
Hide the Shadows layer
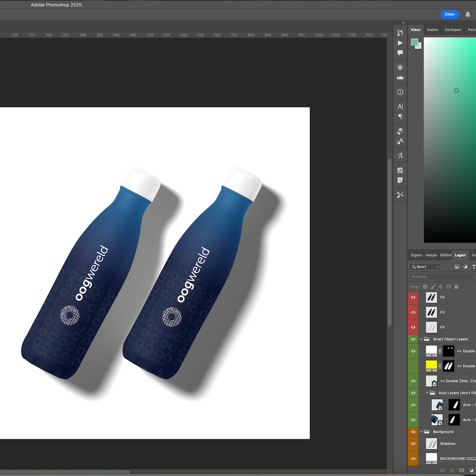(x=413, y=444)
